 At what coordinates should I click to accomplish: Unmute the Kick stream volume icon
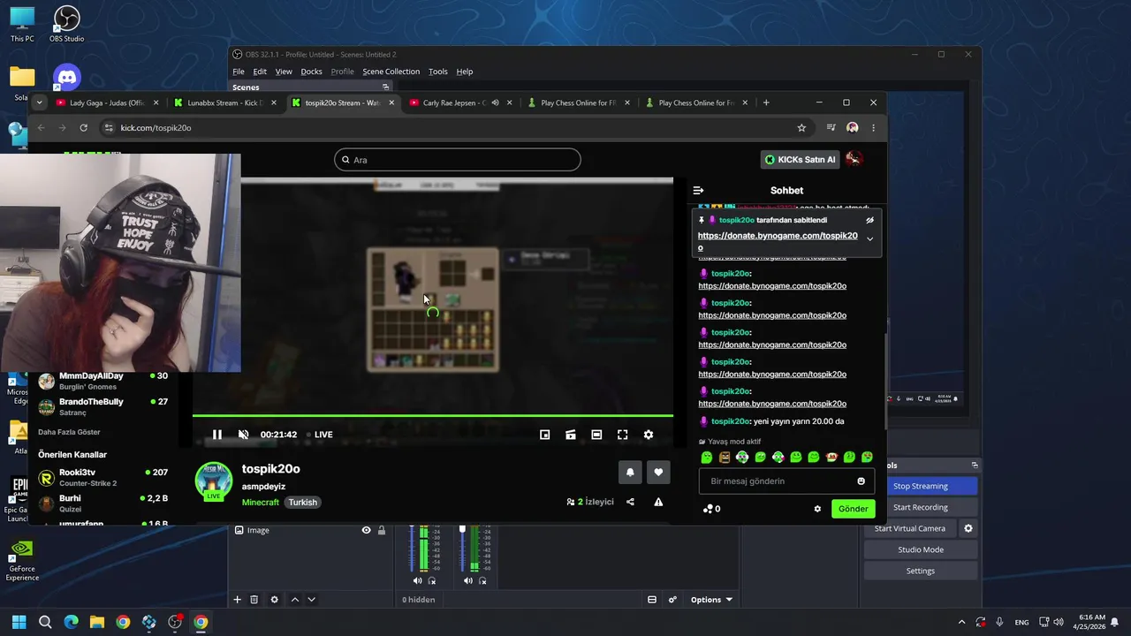(x=243, y=435)
